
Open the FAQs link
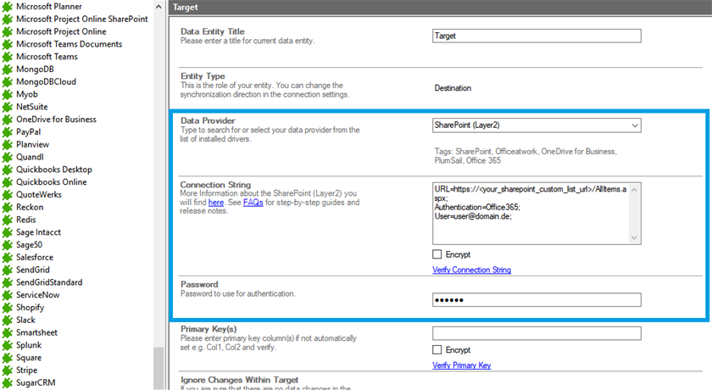click(253, 203)
